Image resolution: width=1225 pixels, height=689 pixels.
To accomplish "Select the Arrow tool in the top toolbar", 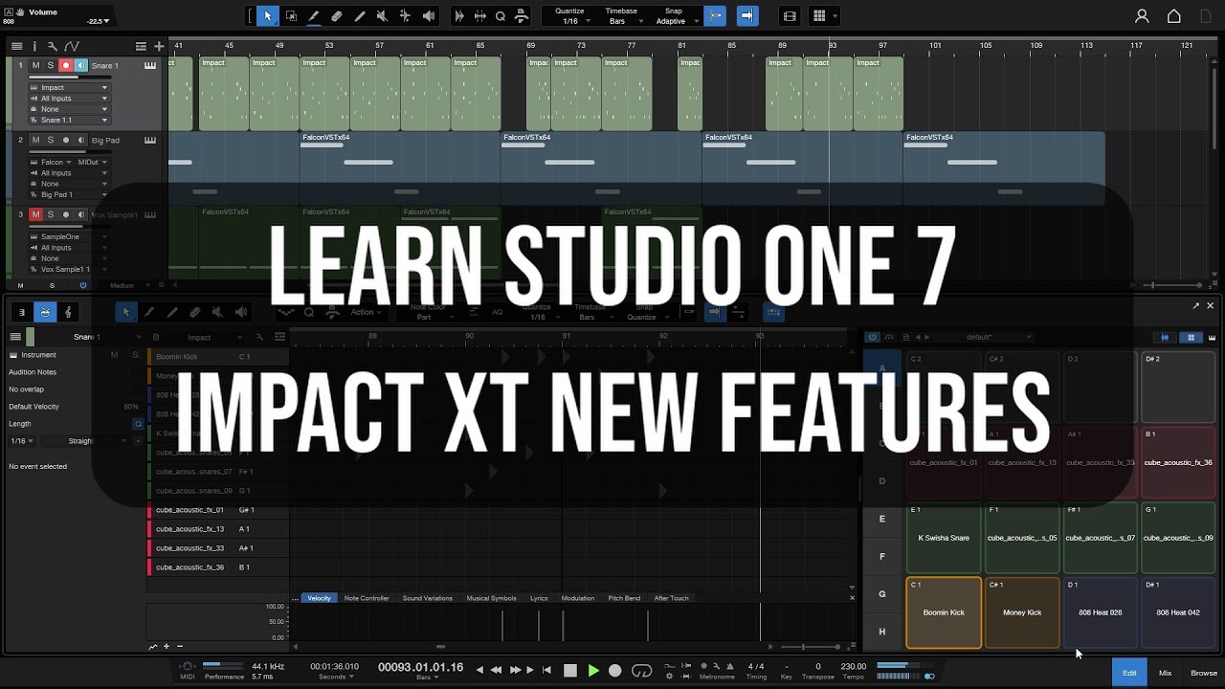I will point(268,15).
